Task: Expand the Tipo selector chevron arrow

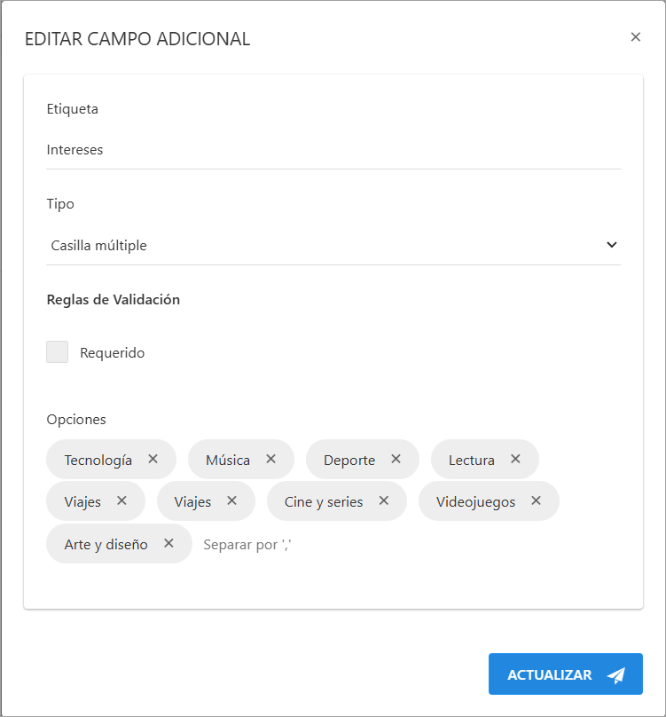Action: (611, 245)
